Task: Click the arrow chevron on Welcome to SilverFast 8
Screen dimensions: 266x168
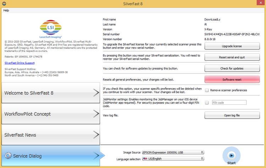Action: point(96,93)
